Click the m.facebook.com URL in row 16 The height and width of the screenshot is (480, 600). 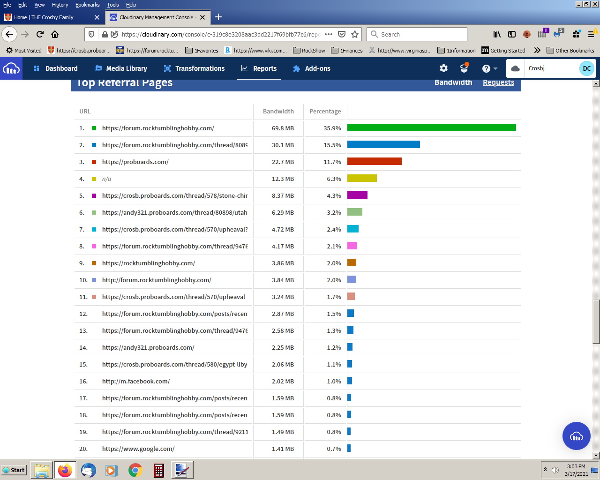pyautogui.click(x=136, y=381)
